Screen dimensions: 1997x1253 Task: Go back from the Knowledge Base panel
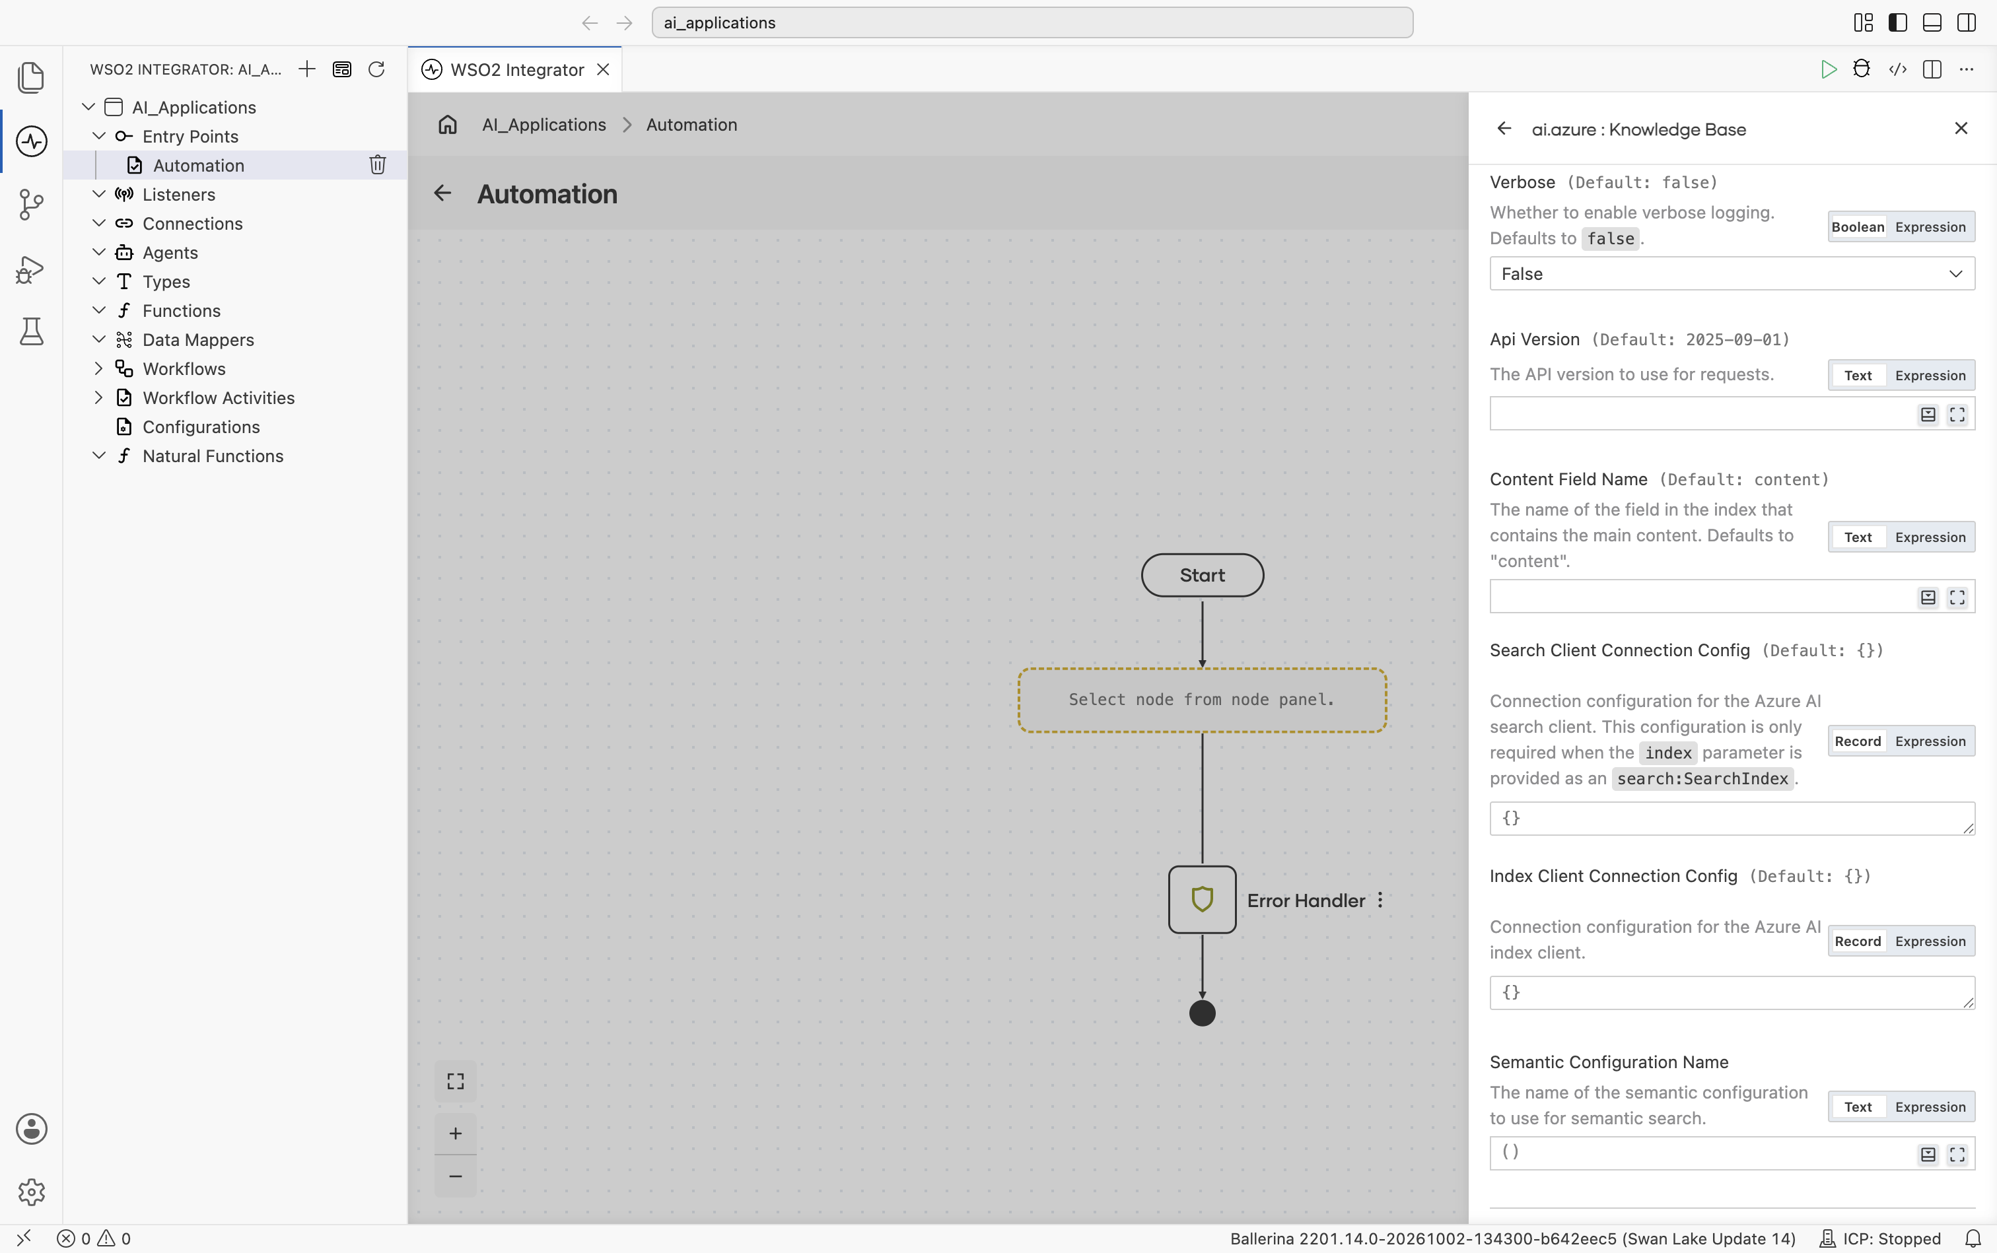(1504, 129)
